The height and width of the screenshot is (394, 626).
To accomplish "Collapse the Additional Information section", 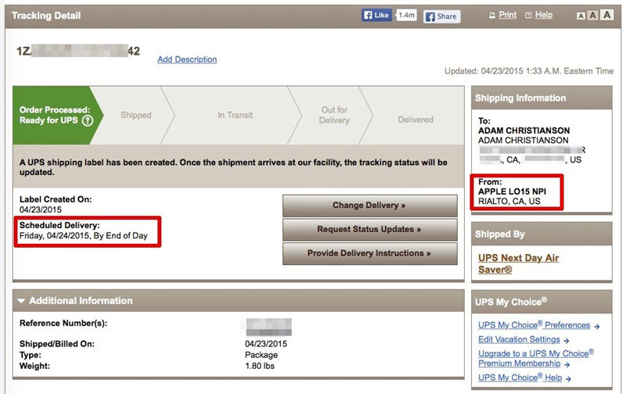I will pos(21,301).
